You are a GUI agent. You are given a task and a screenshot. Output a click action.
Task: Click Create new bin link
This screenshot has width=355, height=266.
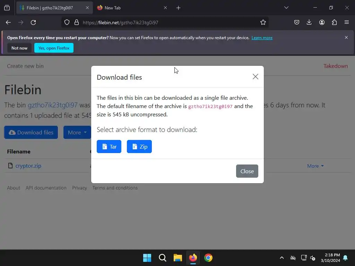25,66
